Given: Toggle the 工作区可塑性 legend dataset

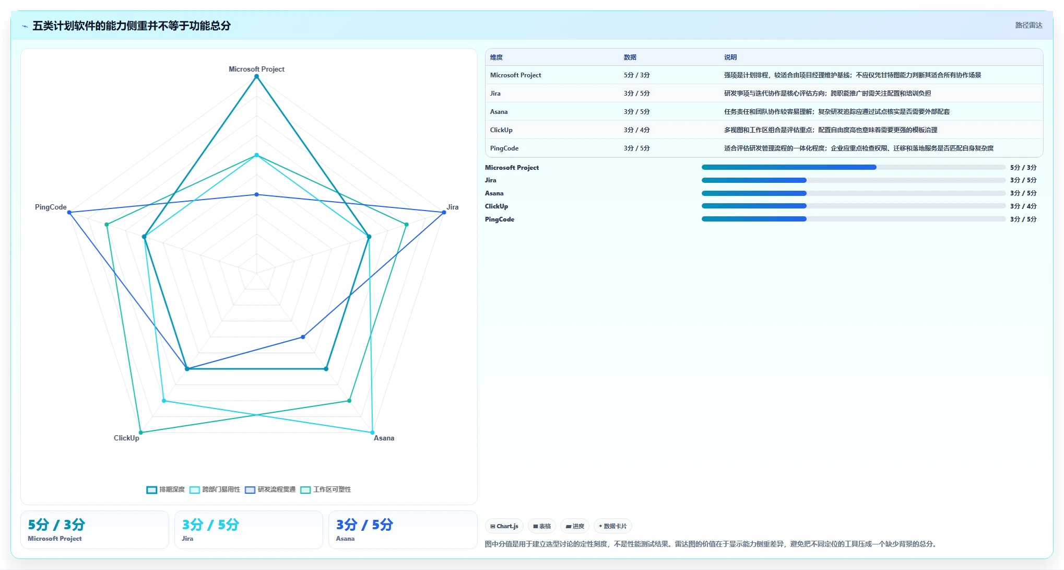Looking at the screenshot, I should pyautogui.click(x=326, y=490).
